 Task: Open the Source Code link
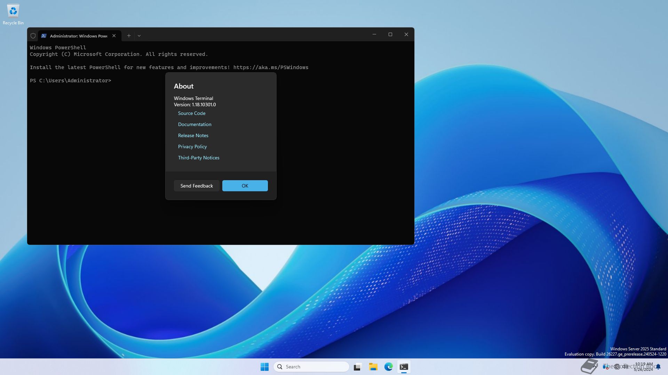191,113
